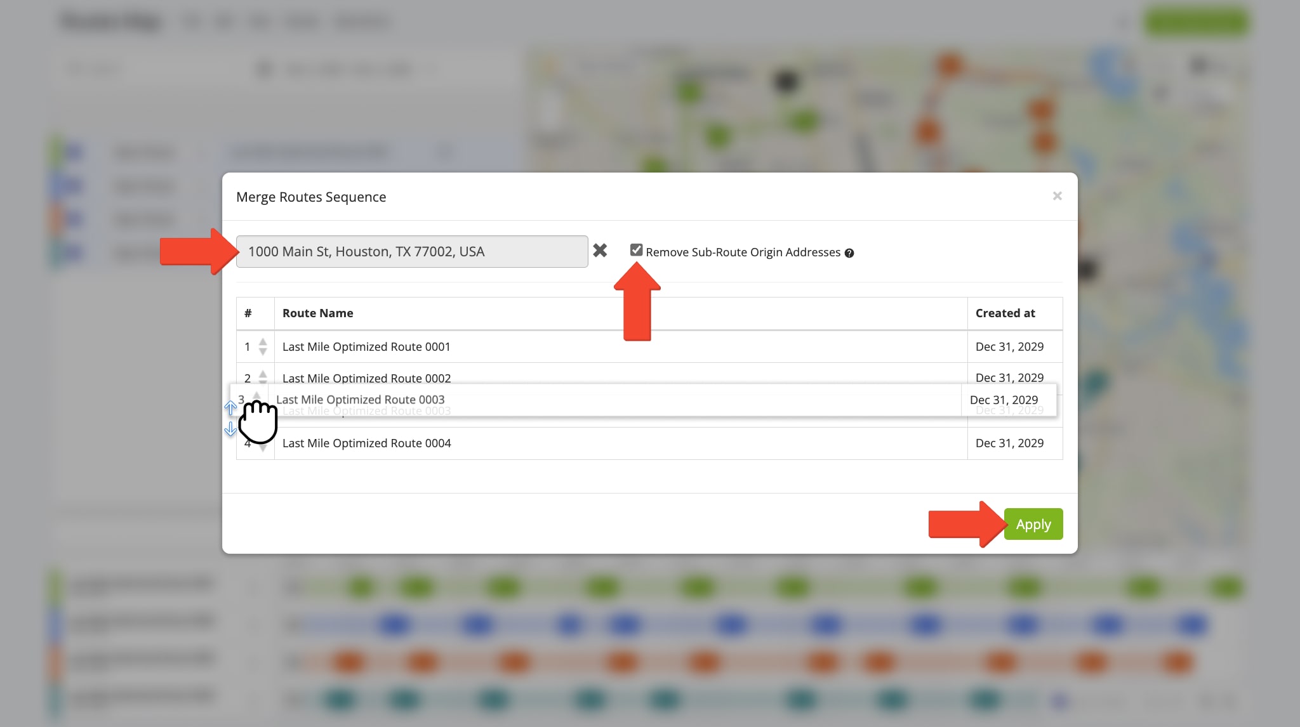Image resolution: width=1300 pixels, height=727 pixels.
Task: Click the # sequence column header
Action: (248, 313)
